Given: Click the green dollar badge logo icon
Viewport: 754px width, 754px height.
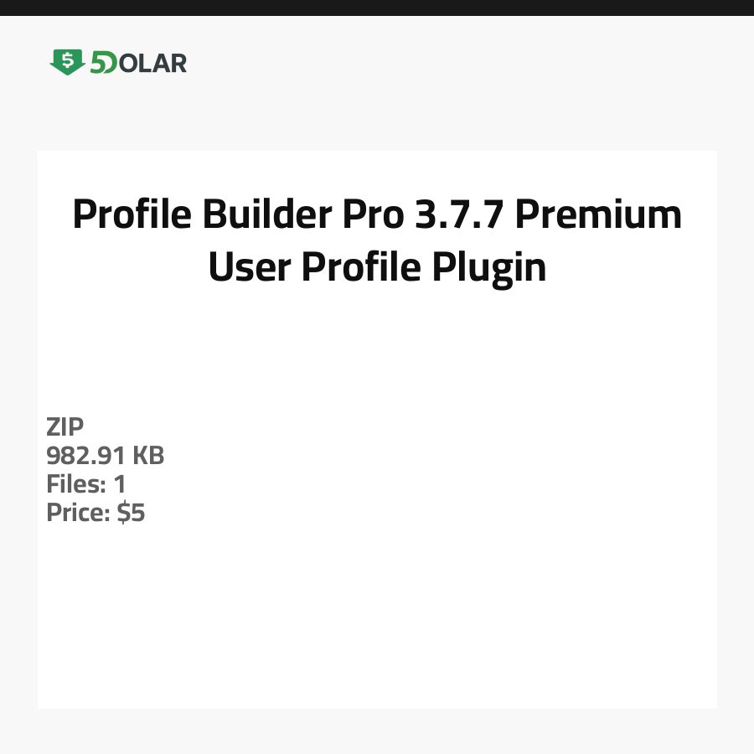Looking at the screenshot, I should [x=67, y=62].
